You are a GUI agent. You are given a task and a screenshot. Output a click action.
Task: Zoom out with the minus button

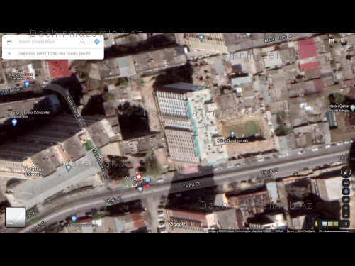click(346, 215)
